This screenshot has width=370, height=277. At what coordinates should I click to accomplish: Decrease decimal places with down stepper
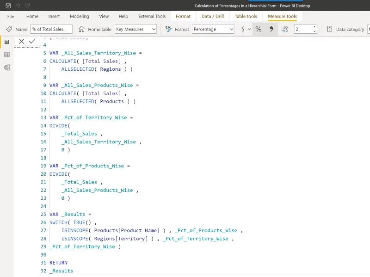[314, 31]
